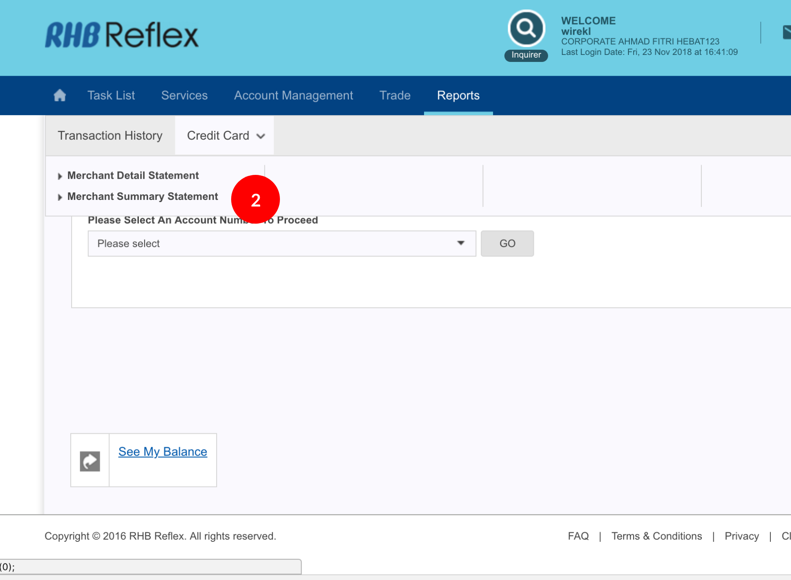Click the Inquirer magnifier icon

[526, 29]
